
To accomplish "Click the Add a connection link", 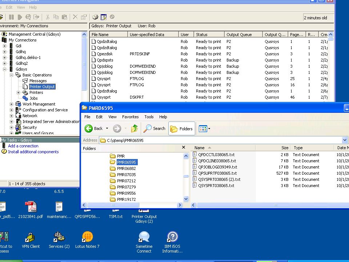I will pyautogui.click(x=23, y=146).
